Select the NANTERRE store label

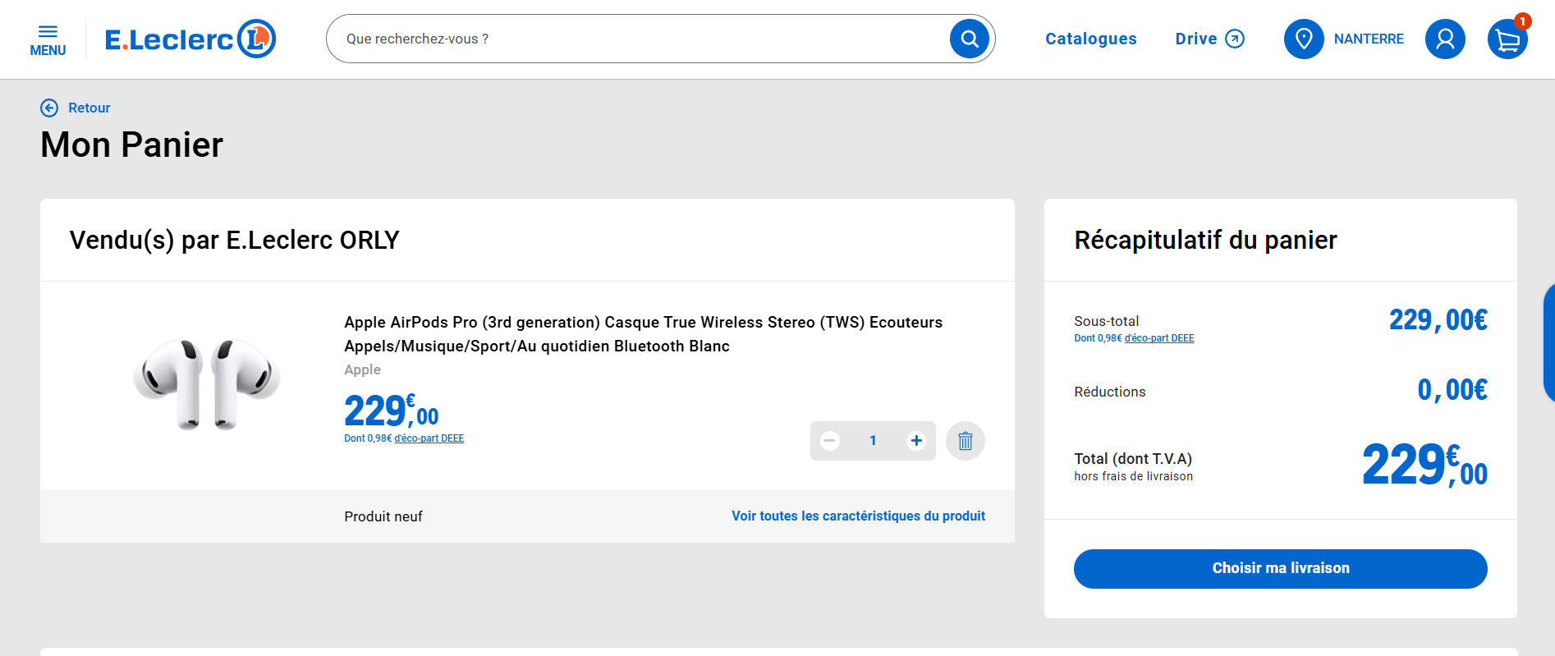coord(1369,39)
